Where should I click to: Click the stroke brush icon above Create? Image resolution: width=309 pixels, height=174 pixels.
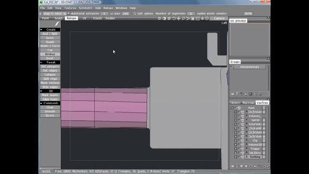[x=57, y=24]
